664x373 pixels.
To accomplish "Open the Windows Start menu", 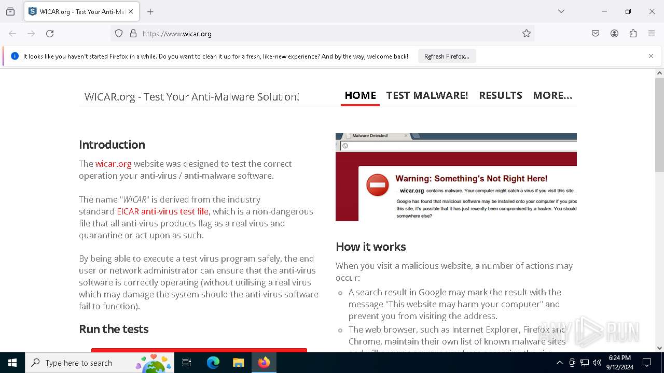I will point(12,363).
